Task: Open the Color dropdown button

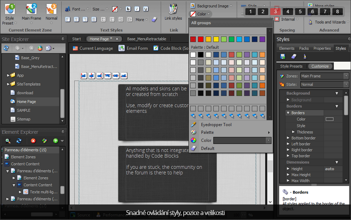Action: [201, 14]
